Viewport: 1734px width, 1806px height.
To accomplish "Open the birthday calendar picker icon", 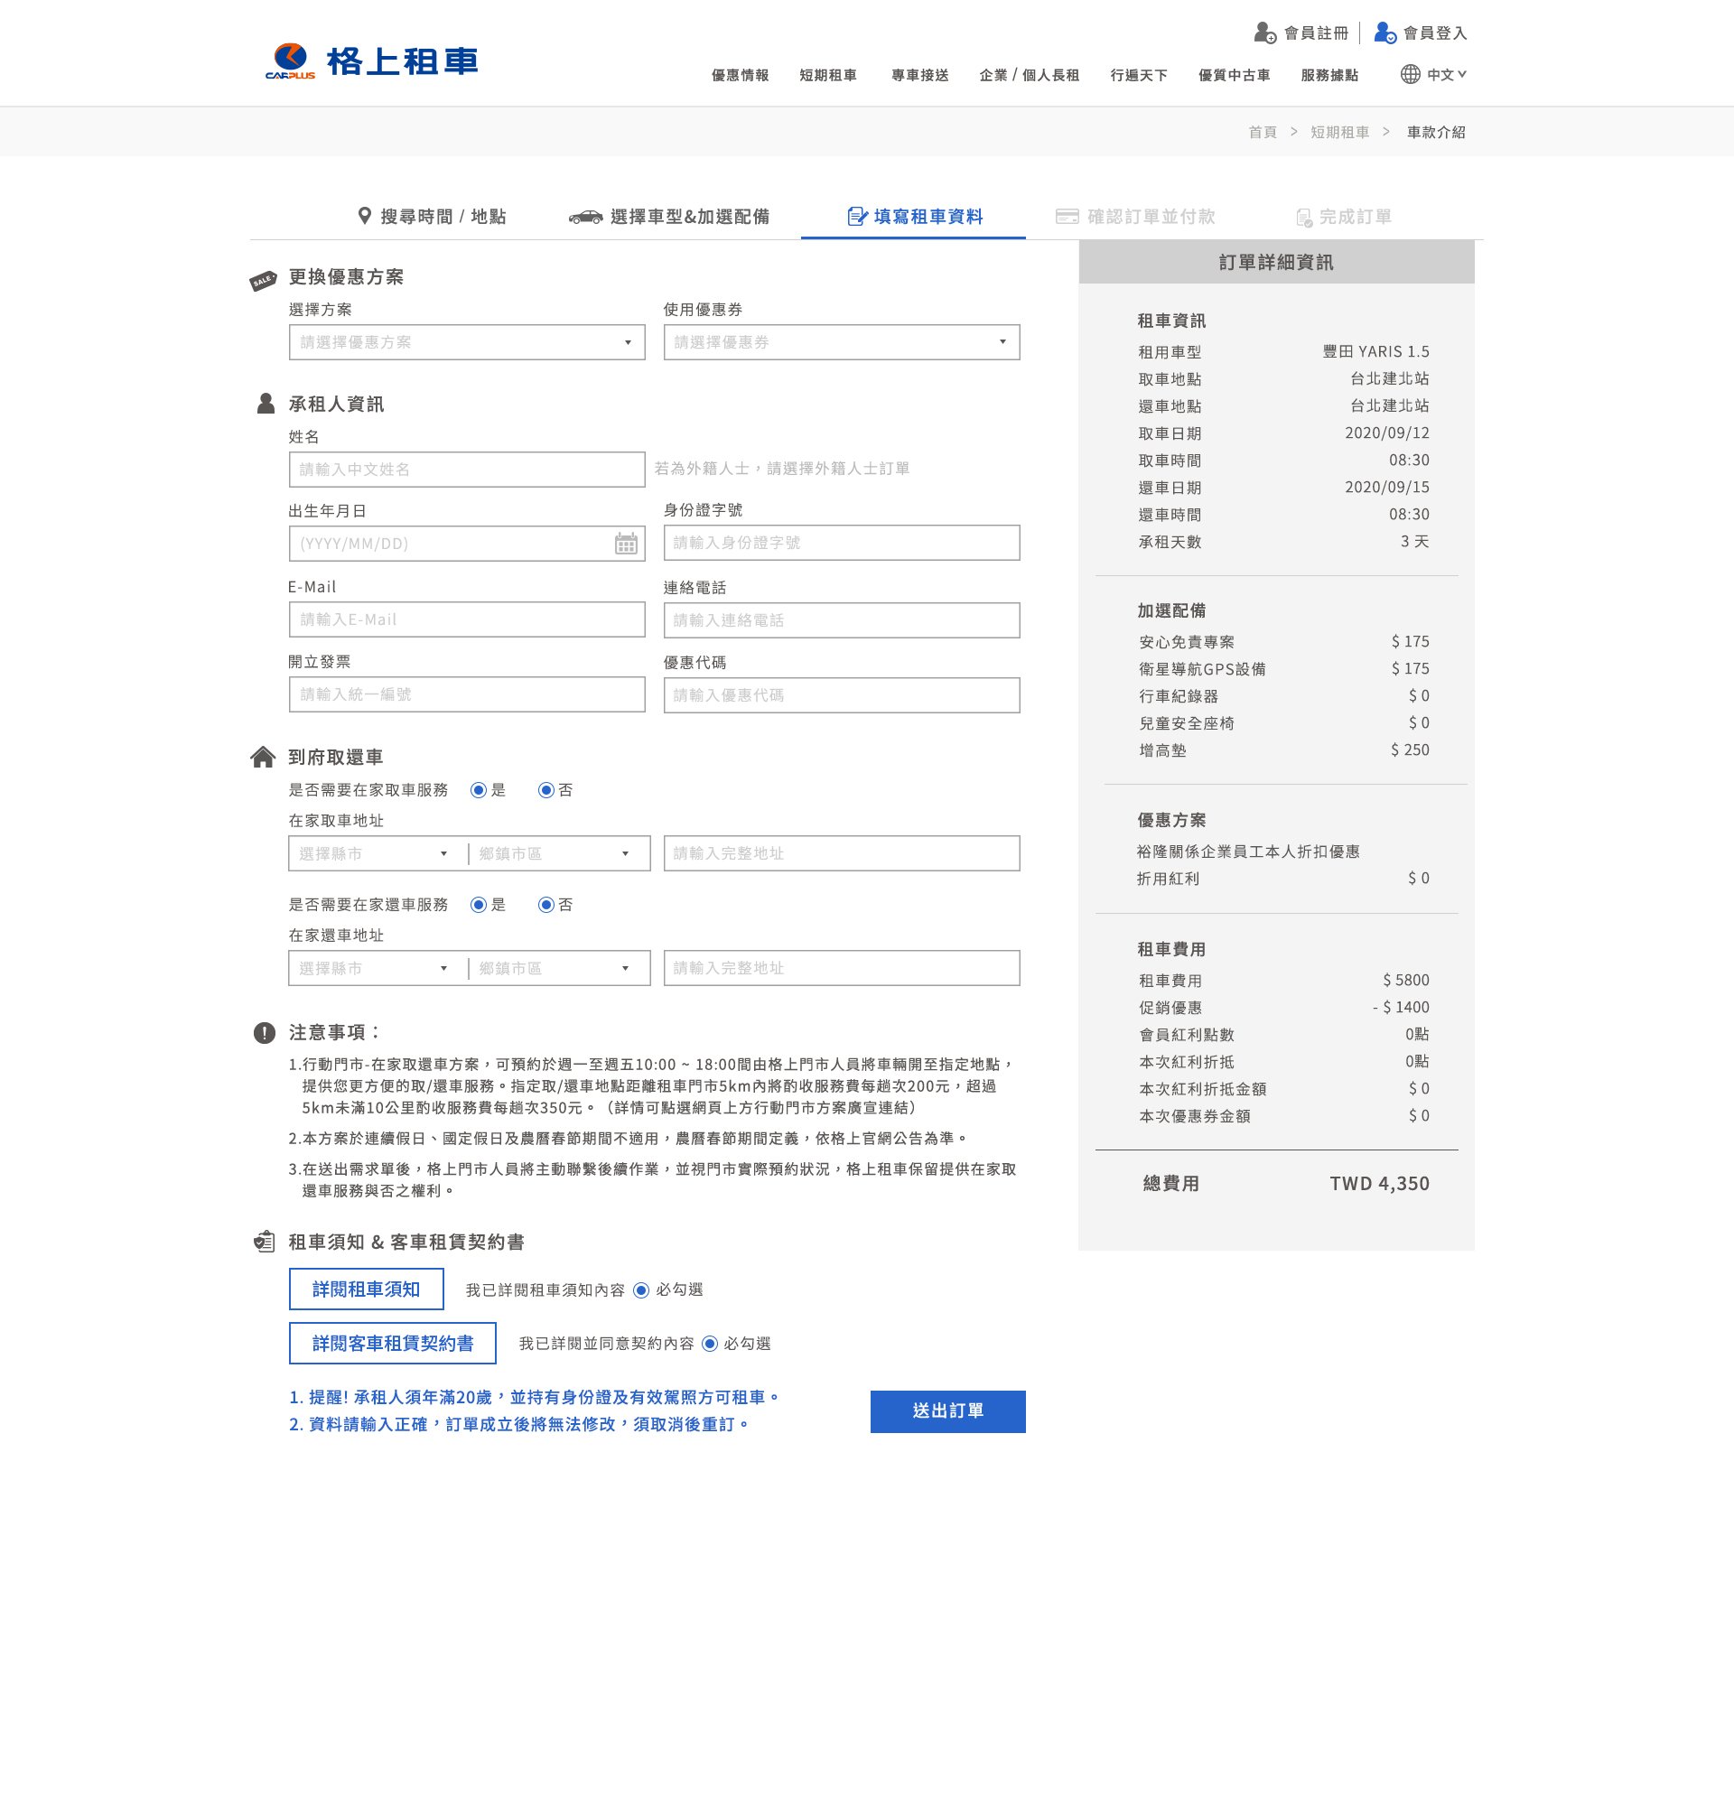I will 626,544.
